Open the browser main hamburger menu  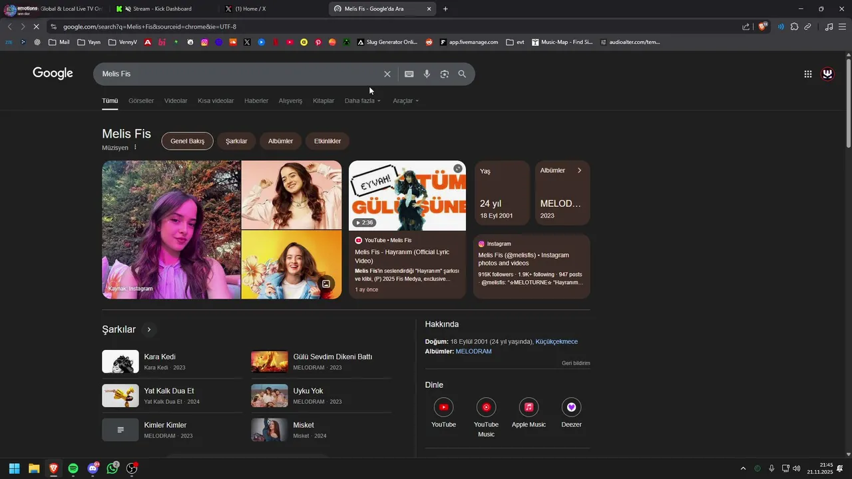(843, 27)
